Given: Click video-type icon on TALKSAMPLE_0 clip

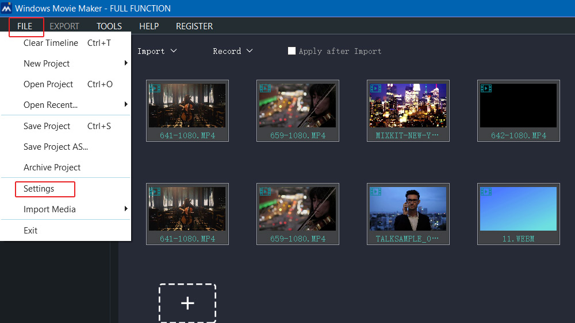Looking at the screenshot, I should pos(375,191).
